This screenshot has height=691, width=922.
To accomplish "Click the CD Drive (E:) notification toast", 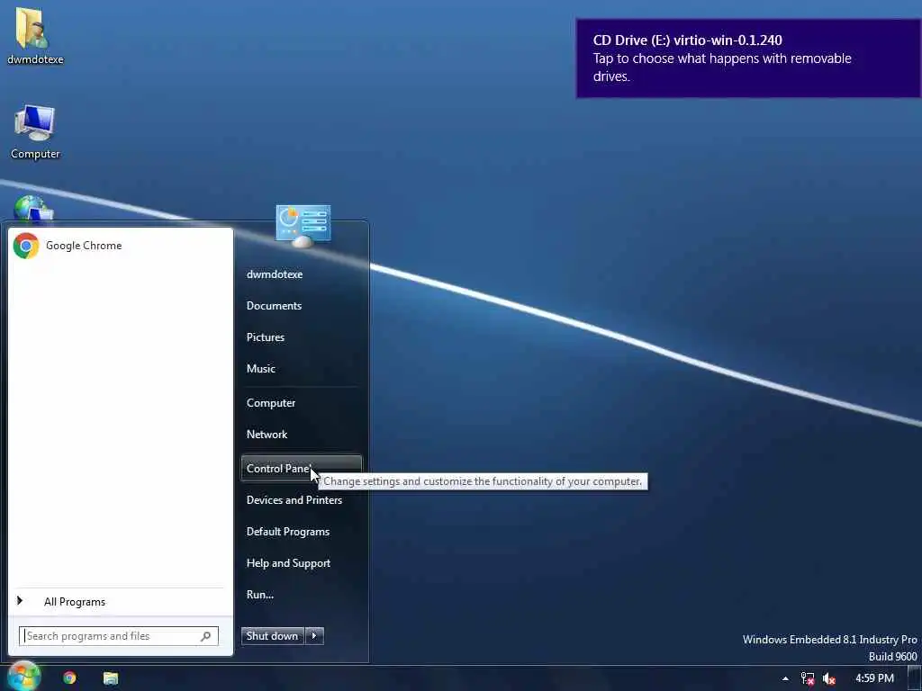I will pos(748,58).
